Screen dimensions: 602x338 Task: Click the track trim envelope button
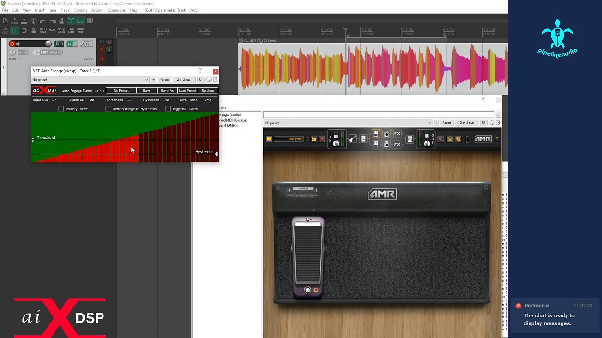(x=87, y=44)
